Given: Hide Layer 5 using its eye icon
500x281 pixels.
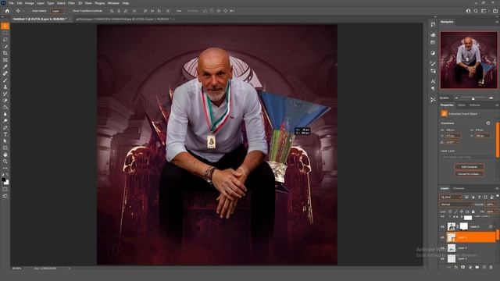Looking at the screenshot, I should pos(442,227).
